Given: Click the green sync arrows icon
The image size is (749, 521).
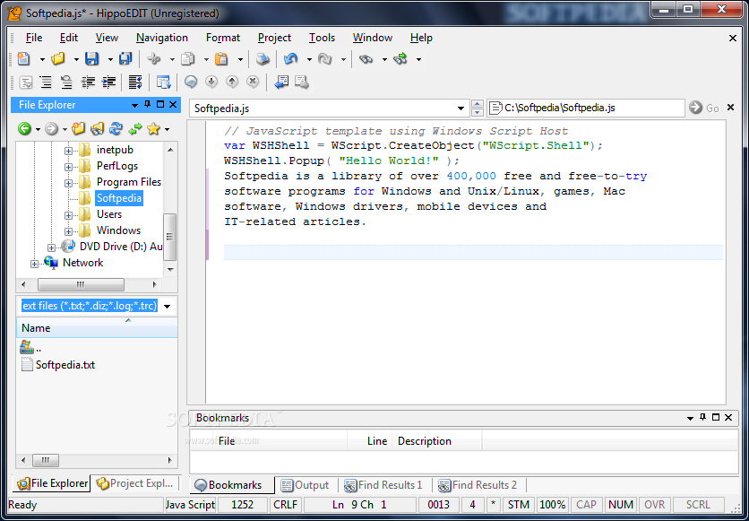Looking at the screenshot, I should 135,128.
